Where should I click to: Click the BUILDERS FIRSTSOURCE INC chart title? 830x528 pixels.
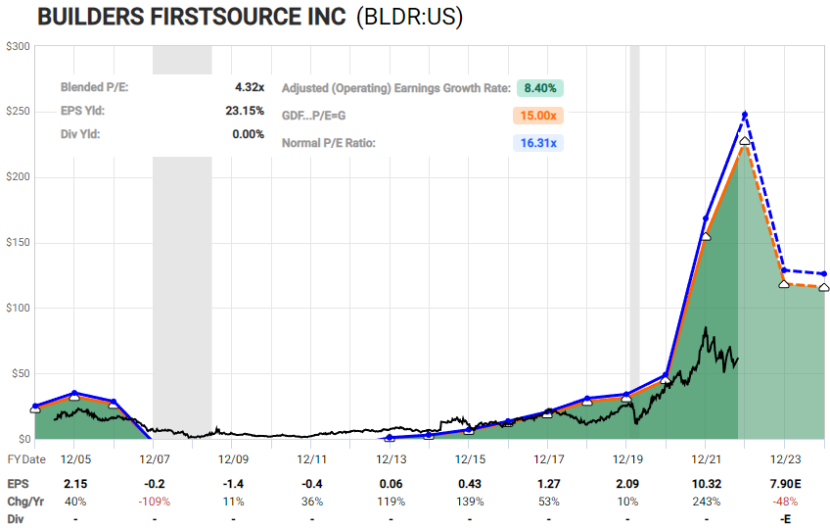[192, 17]
